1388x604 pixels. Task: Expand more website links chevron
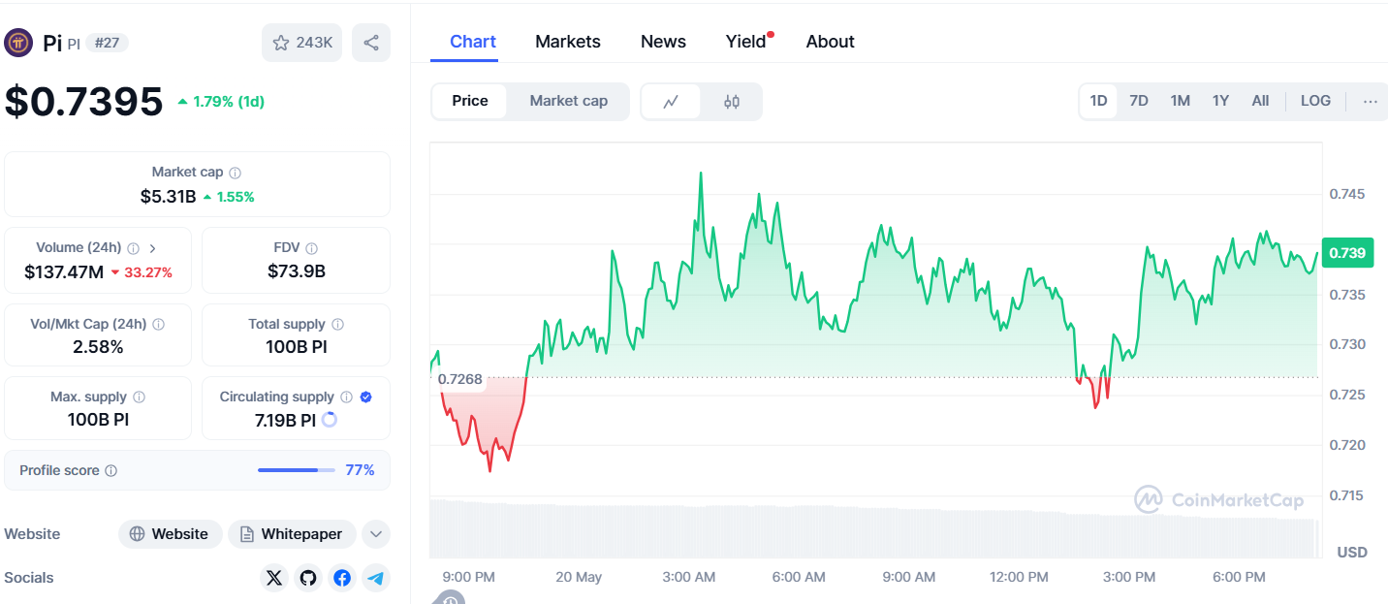[x=375, y=534]
